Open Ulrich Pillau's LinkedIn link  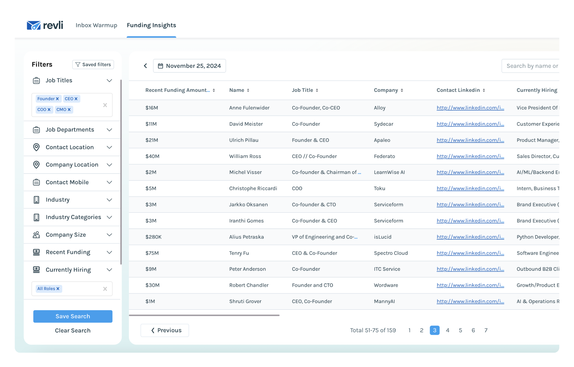coord(470,140)
